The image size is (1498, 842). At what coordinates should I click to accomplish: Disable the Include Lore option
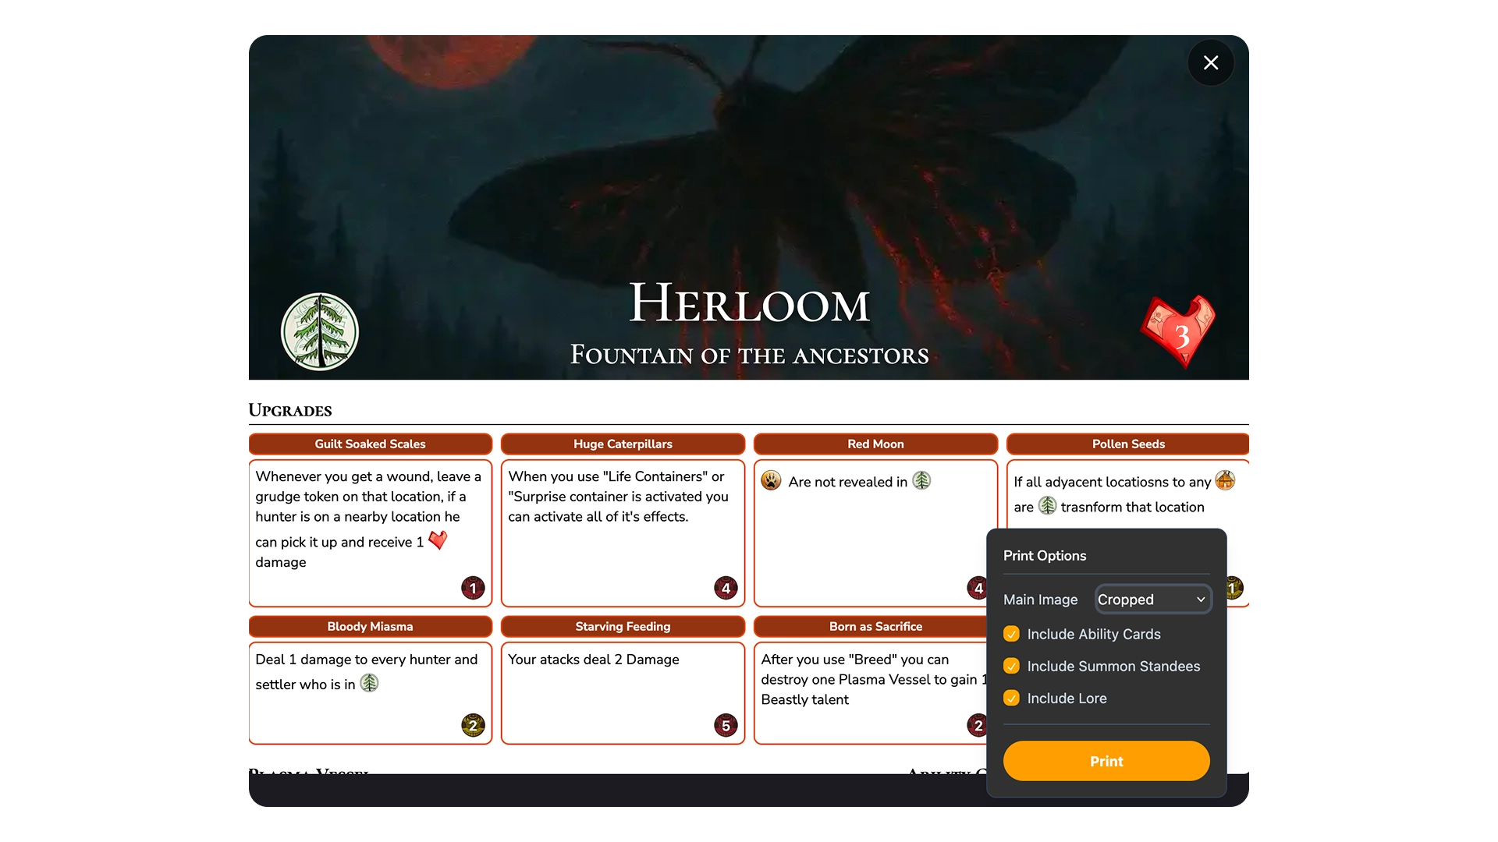pyautogui.click(x=1012, y=698)
